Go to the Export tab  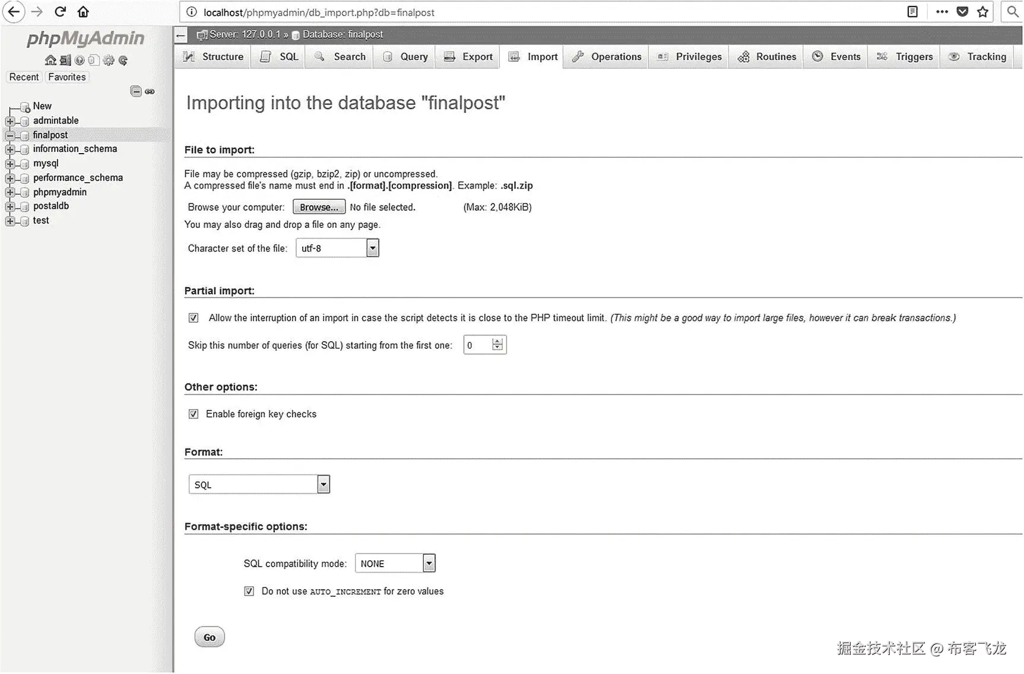point(468,57)
